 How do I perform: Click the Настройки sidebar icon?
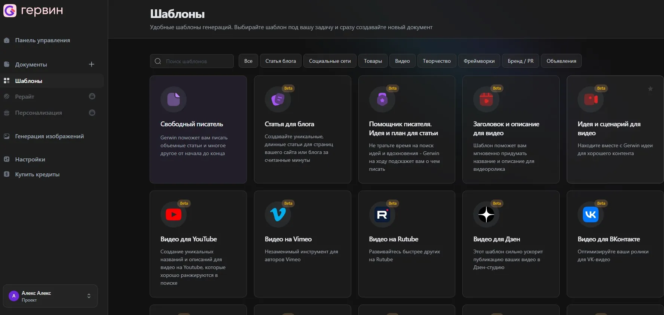point(7,159)
